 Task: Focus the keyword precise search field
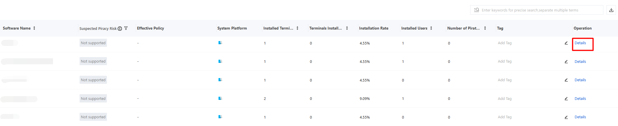point(536,10)
